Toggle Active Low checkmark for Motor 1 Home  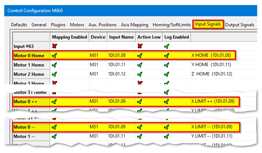click(140, 65)
